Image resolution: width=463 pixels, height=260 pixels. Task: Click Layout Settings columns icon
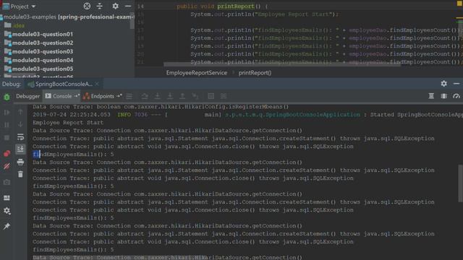[x=443, y=96]
